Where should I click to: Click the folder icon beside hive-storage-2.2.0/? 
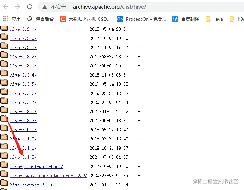(4, 183)
